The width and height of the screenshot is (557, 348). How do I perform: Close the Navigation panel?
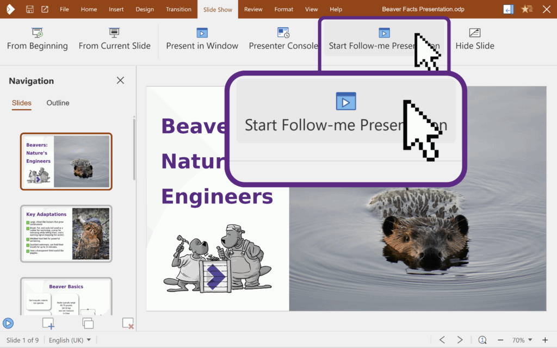(x=120, y=80)
